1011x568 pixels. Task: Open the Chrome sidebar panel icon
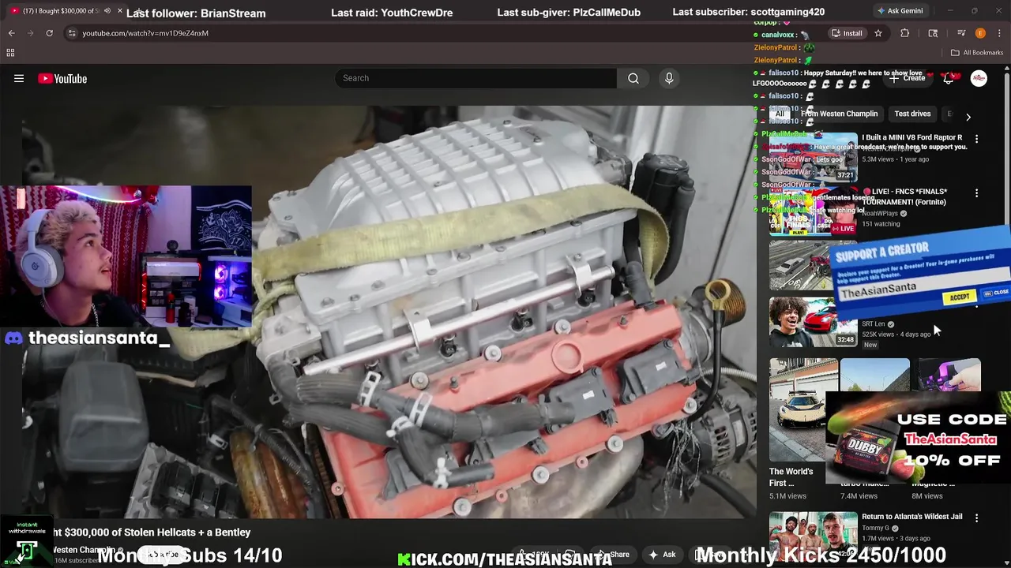(933, 33)
